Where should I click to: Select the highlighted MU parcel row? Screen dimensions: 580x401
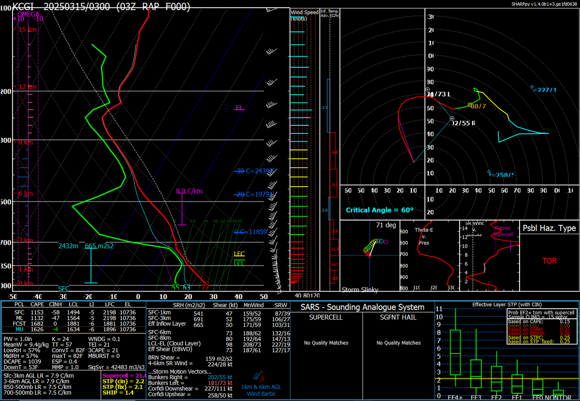(73, 330)
